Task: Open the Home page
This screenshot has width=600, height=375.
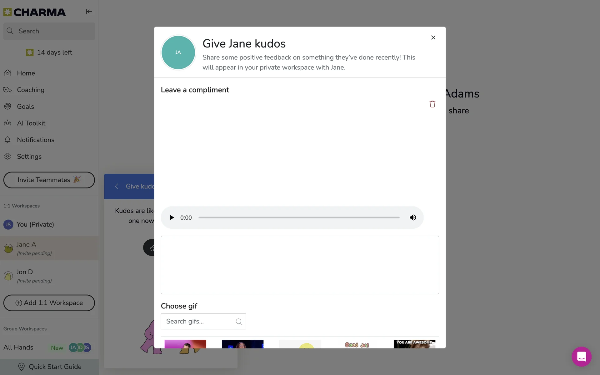Action: [26, 73]
